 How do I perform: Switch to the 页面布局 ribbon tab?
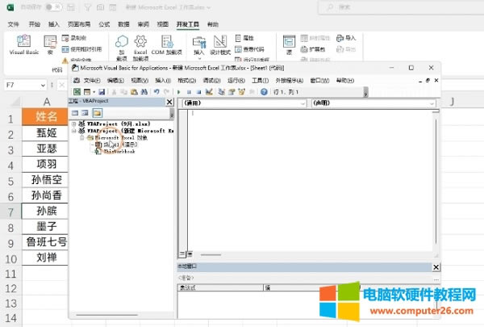(x=77, y=24)
